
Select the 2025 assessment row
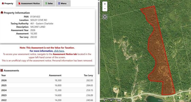click(x=47, y=85)
